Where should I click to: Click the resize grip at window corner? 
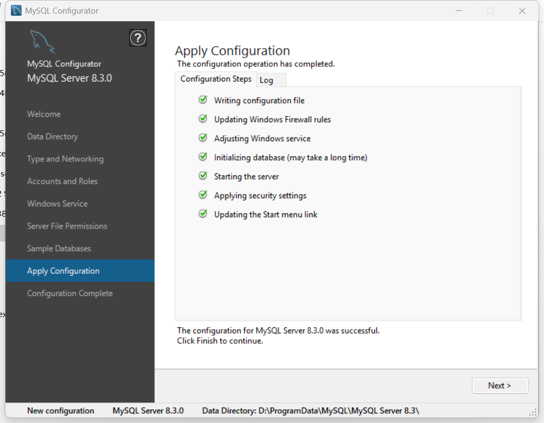[x=533, y=412]
